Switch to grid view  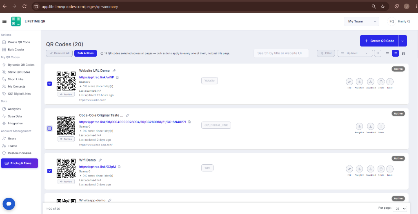403,53
